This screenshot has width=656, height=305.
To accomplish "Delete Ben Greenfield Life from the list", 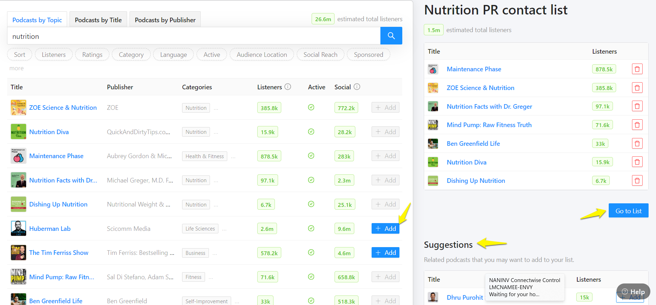I will (x=637, y=143).
